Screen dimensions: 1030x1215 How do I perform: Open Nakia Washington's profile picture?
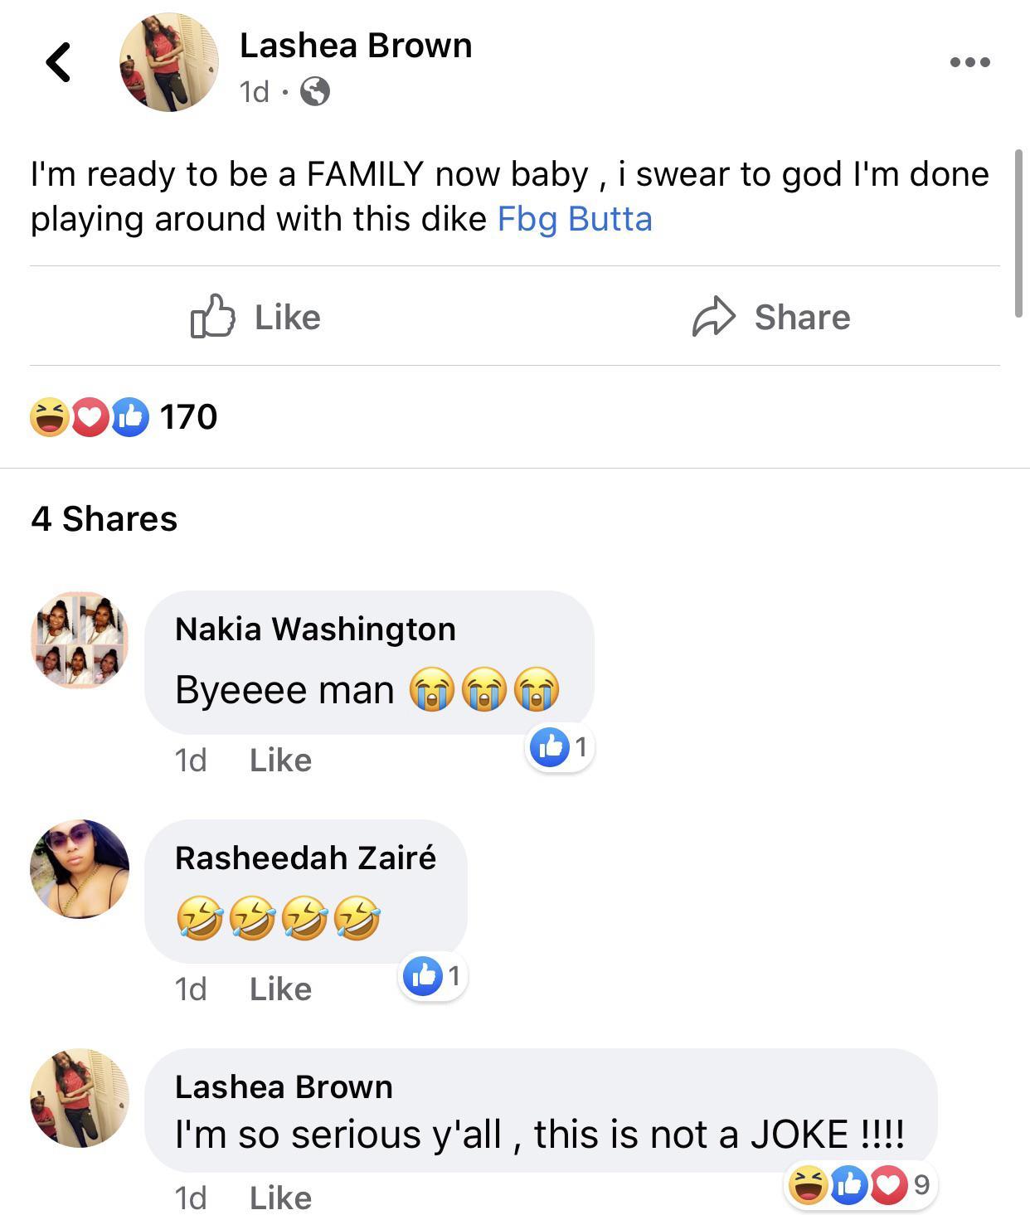click(80, 639)
